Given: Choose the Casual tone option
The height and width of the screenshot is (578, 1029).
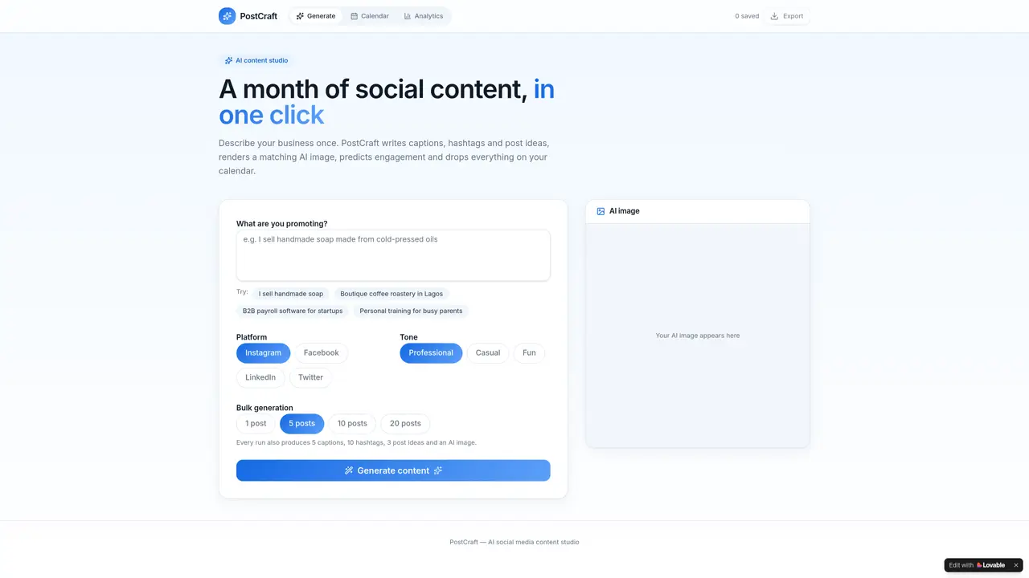Looking at the screenshot, I should click(488, 353).
